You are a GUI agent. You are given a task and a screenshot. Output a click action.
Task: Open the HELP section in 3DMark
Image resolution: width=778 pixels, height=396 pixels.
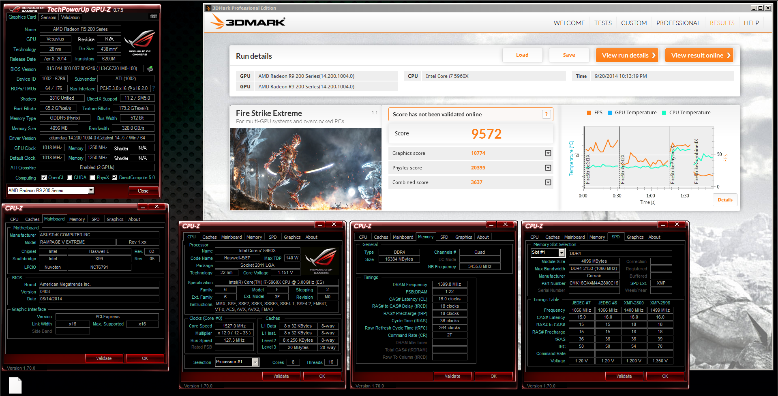pos(751,23)
